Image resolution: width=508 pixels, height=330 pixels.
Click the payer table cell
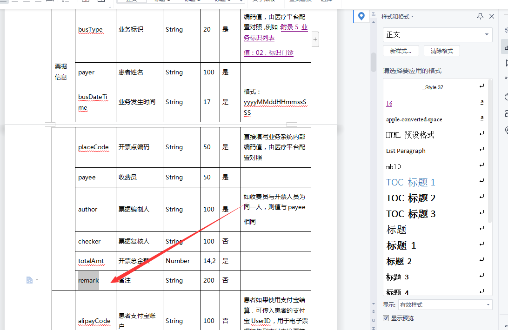point(95,72)
